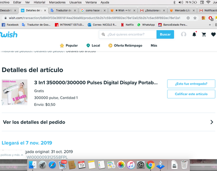
Task: Open Finder from the dock
Action: tap(33, 165)
